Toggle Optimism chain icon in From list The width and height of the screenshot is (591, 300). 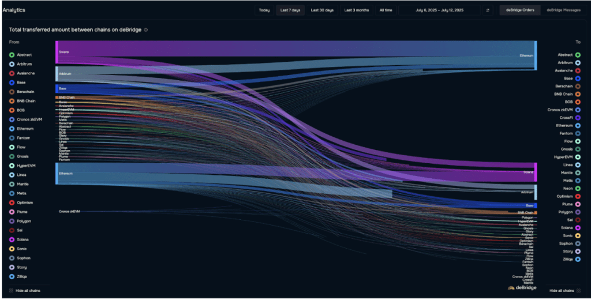[12, 202]
